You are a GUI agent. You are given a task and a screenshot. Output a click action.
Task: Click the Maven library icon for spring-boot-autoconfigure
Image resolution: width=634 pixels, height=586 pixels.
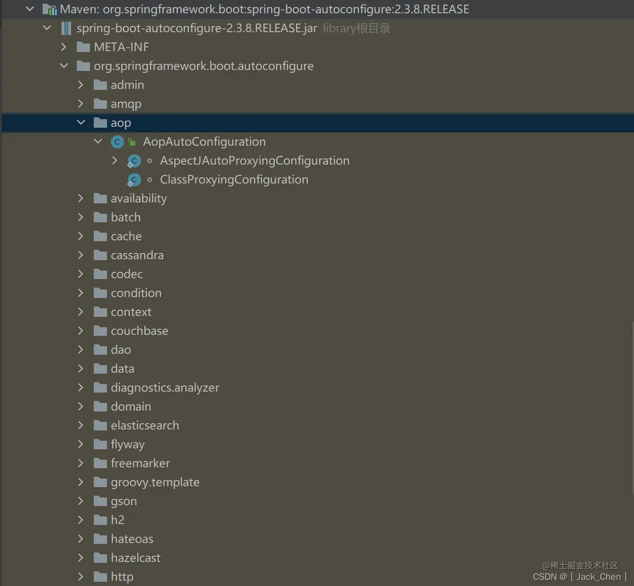point(49,9)
